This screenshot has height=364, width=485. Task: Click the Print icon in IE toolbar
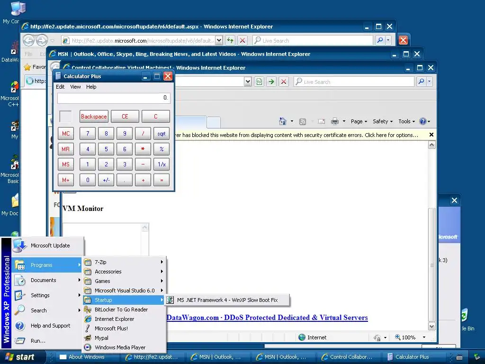tap(335, 121)
